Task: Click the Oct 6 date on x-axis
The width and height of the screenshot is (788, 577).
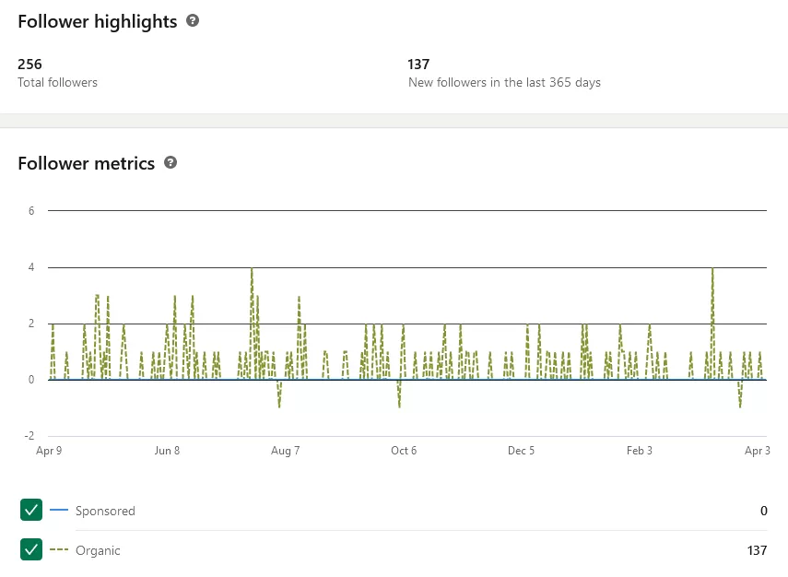Action: (x=404, y=451)
